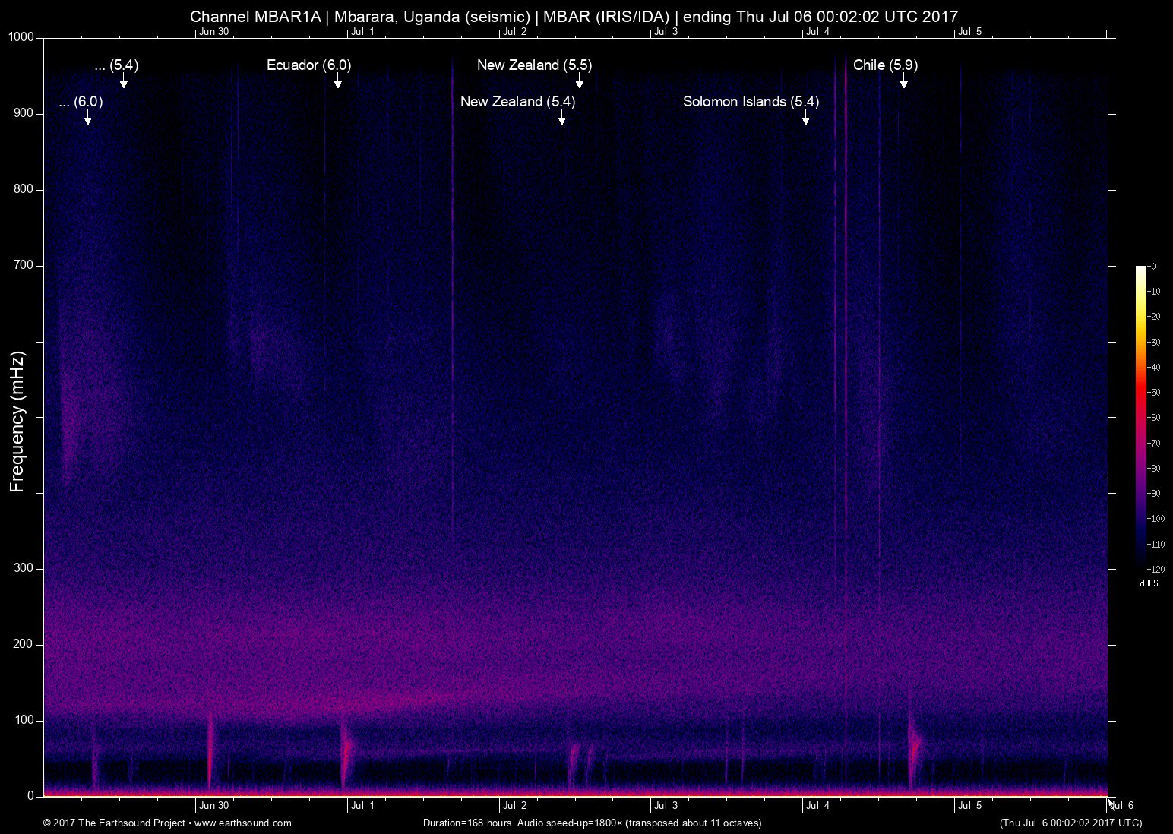This screenshot has height=834, width=1173.
Task: Click the Jul 2 date on the top axis
Action: 514,32
